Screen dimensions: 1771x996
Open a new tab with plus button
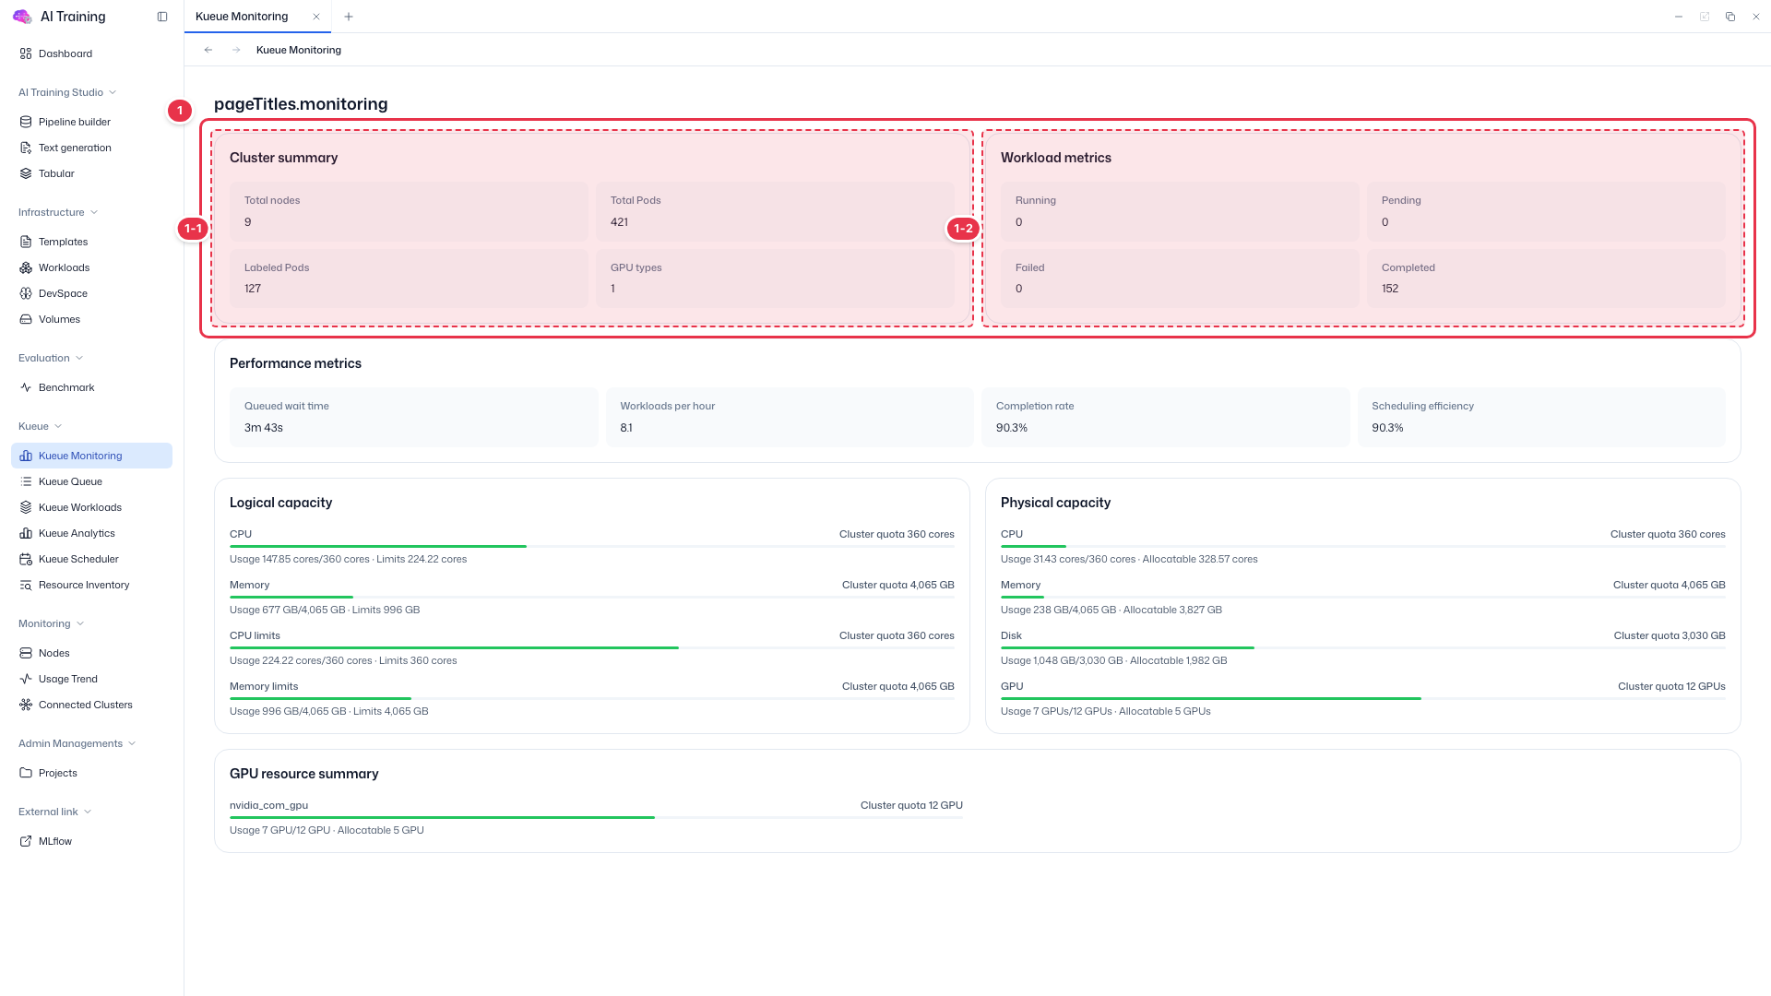click(349, 17)
